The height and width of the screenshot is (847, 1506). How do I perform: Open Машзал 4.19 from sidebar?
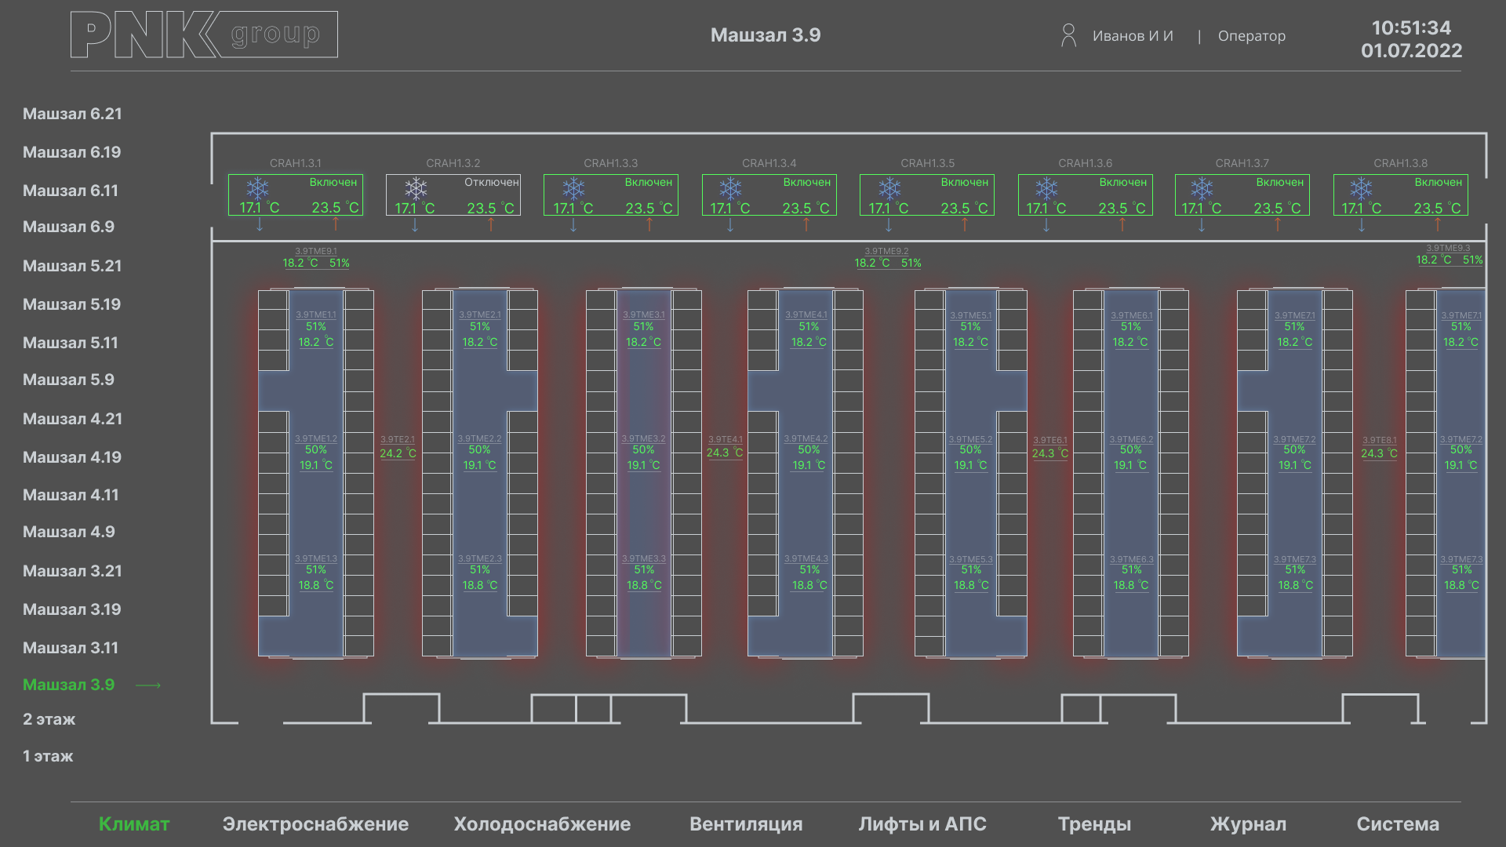72,458
